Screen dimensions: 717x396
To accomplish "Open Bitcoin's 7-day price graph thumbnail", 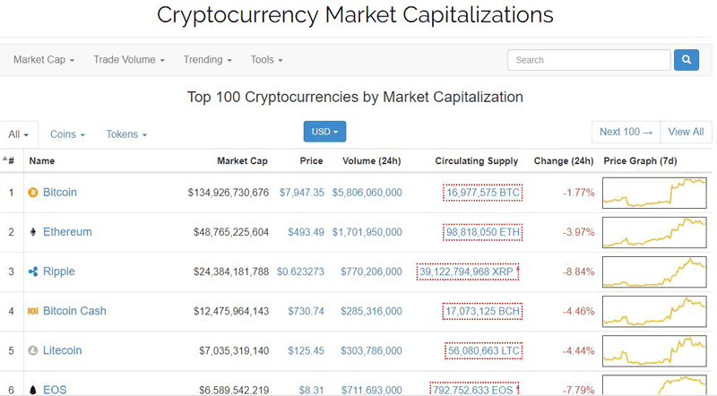I will click(654, 193).
